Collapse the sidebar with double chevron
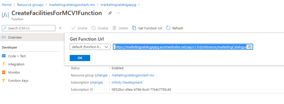This screenshot has width=284, height=104. [x=60, y=28]
